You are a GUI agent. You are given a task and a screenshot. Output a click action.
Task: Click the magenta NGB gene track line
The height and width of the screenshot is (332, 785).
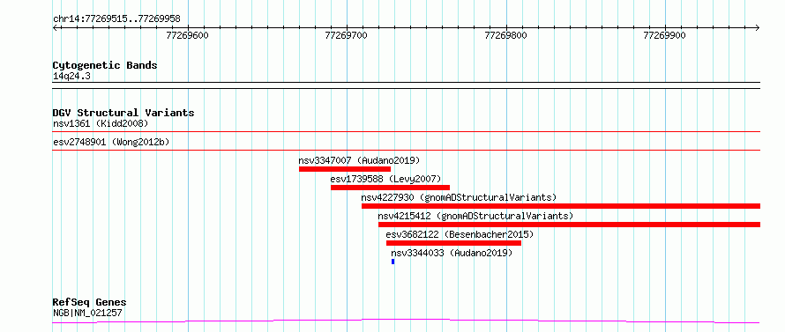pos(406,321)
